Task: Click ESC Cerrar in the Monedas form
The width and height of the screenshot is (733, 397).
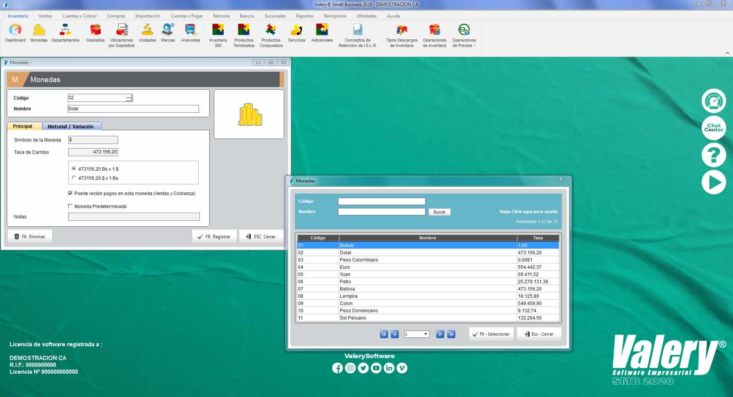Action: pyautogui.click(x=261, y=237)
